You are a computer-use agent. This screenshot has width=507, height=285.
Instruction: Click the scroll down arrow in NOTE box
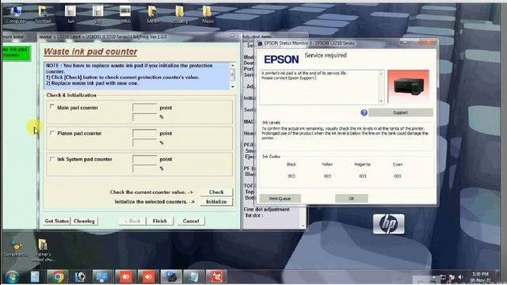tap(232, 87)
